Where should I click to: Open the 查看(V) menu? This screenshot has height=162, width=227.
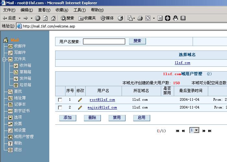pos(44,10)
